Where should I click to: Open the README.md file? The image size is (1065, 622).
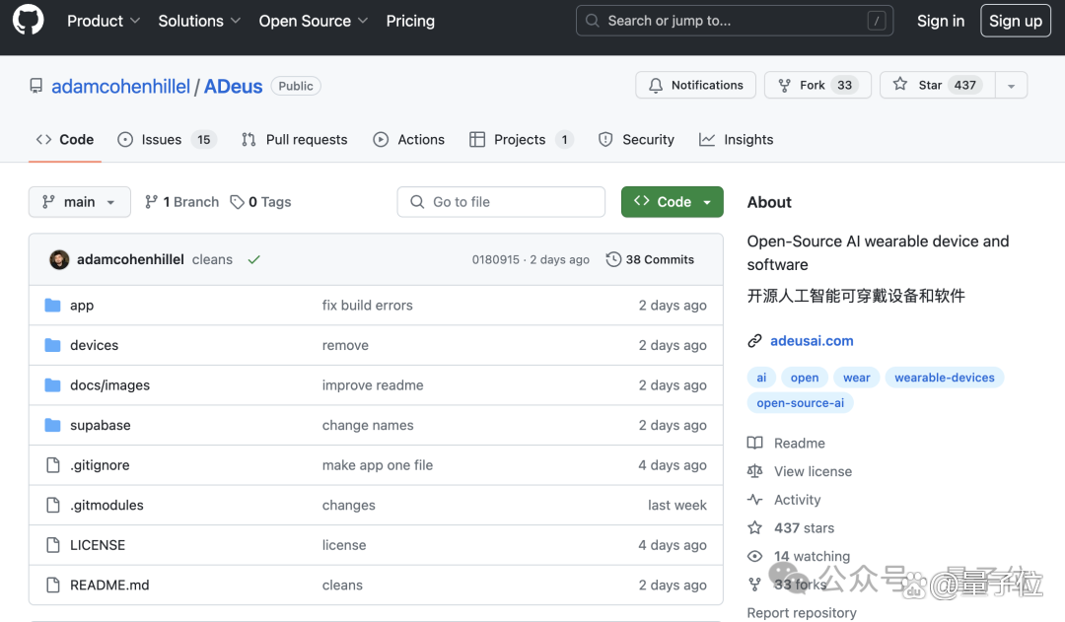click(x=109, y=585)
